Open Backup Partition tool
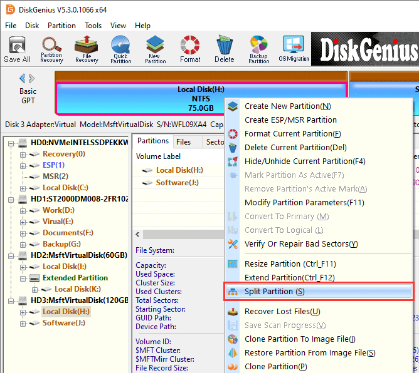 pyautogui.click(x=258, y=49)
